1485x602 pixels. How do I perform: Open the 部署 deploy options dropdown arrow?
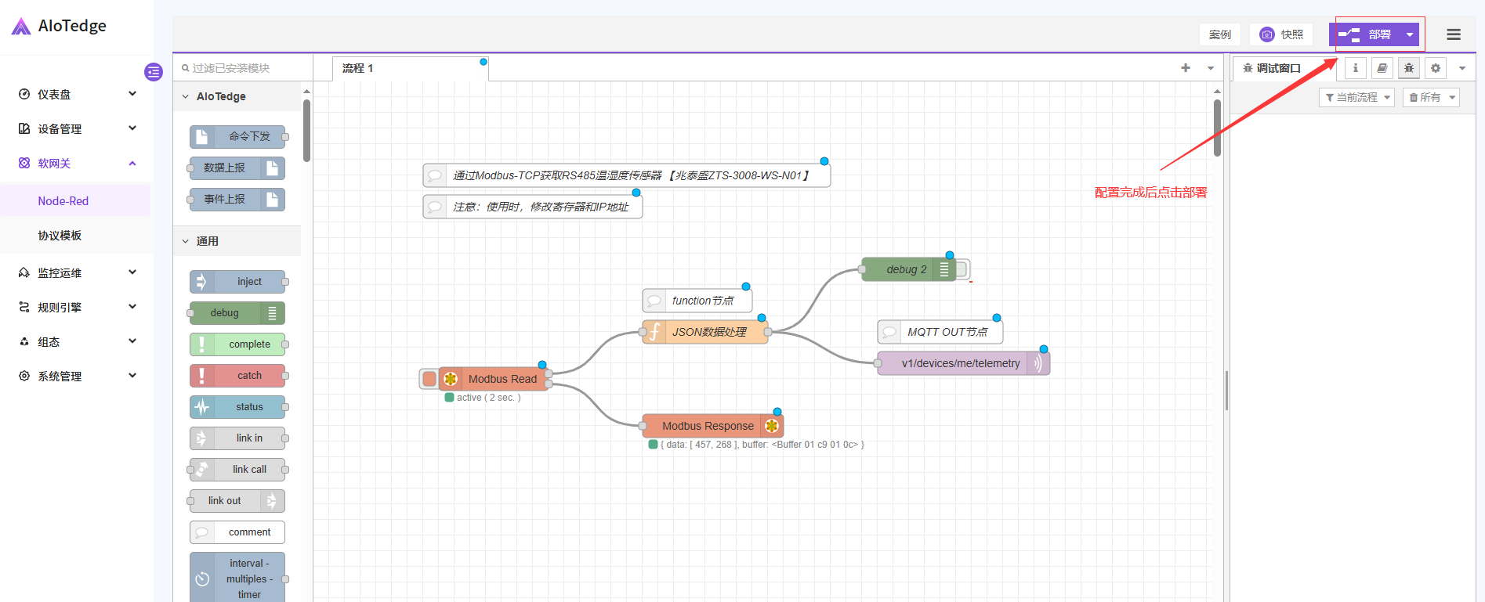pyautogui.click(x=1409, y=34)
